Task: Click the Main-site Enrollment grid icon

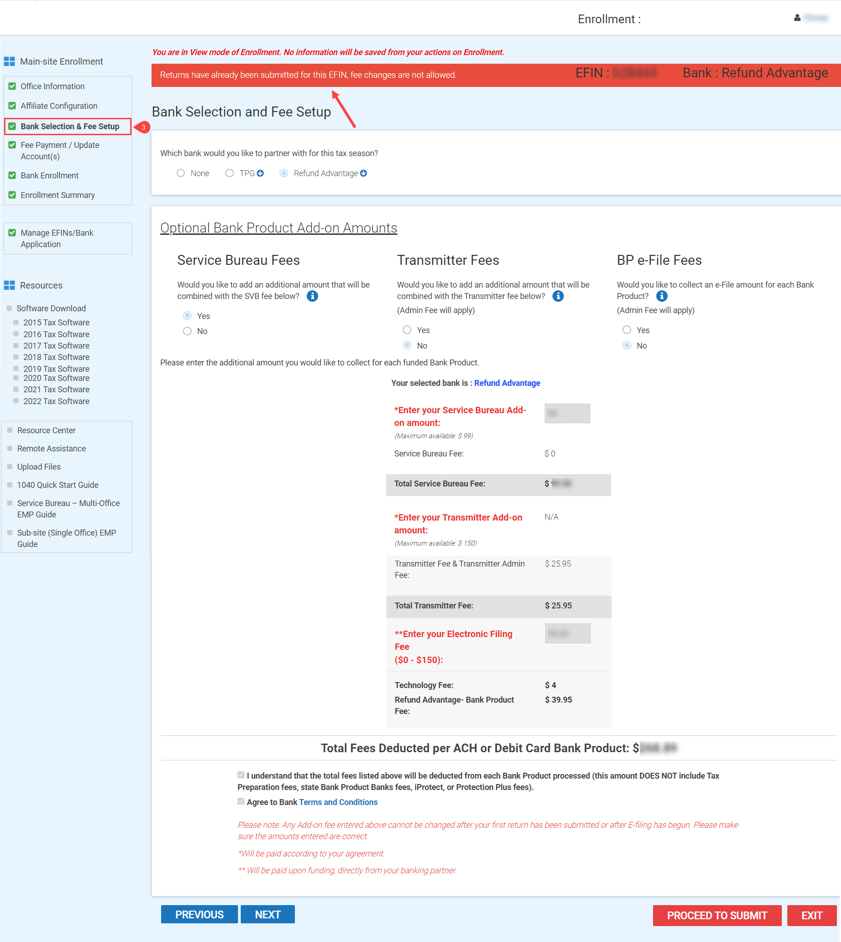Action: click(x=9, y=61)
